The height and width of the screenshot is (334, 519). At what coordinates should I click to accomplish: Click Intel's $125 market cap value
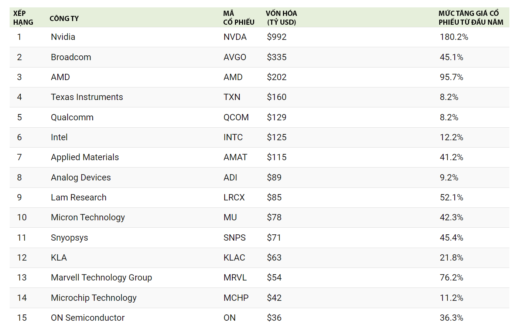(x=277, y=137)
